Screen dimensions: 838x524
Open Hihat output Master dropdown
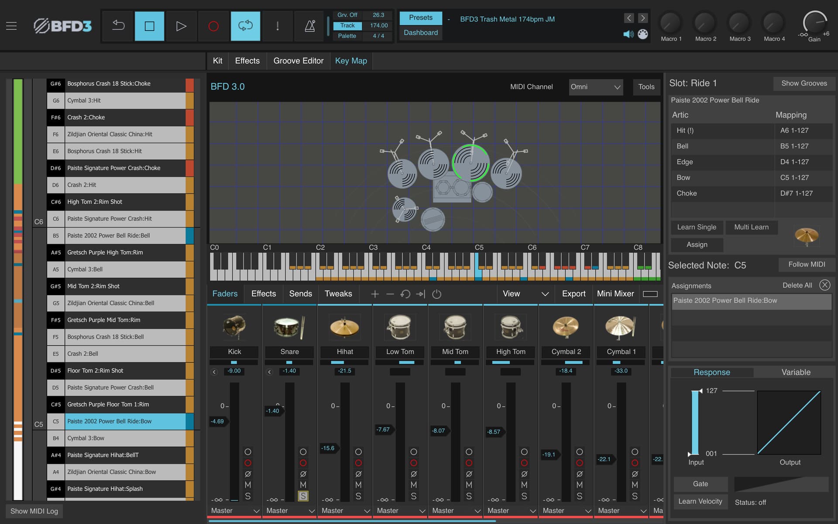[345, 510]
